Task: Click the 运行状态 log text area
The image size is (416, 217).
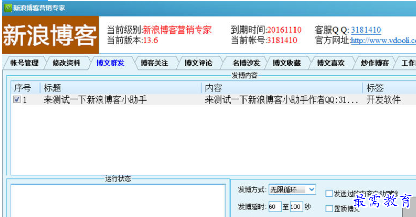Action: pos(118,201)
